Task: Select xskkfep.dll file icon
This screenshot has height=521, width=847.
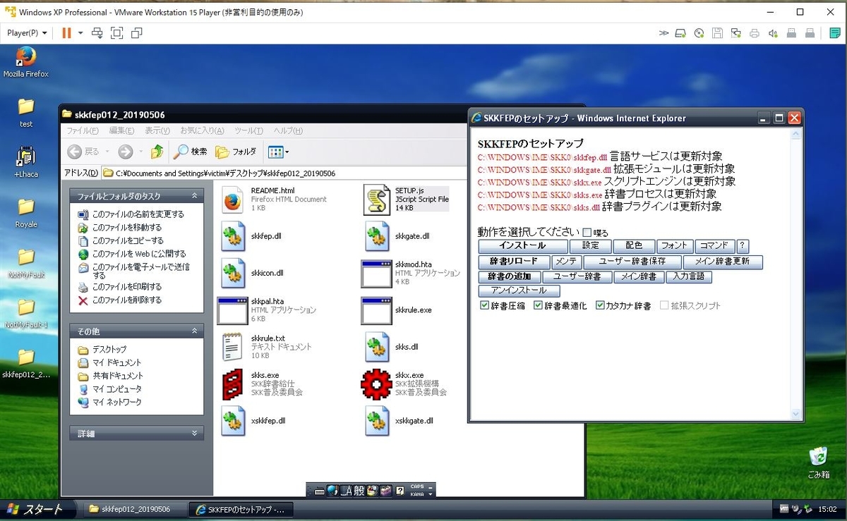Action: click(232, 421)
